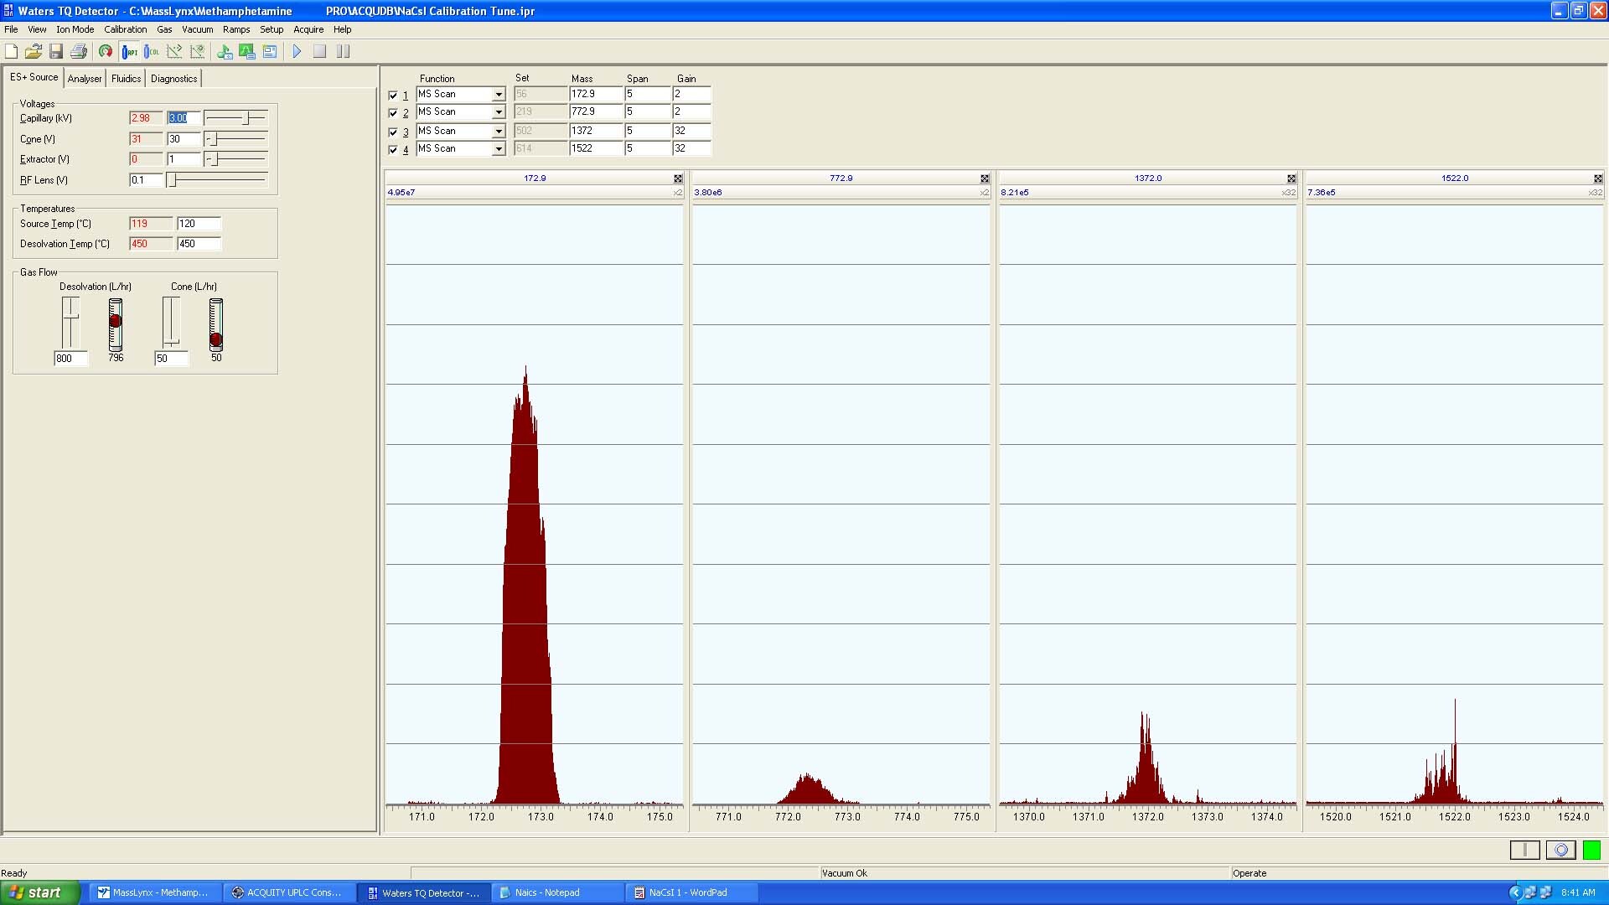Viewport: 1609px width, 905px height.
Task: Click the standby bar button at bottom right
Action: [1524, 850]
